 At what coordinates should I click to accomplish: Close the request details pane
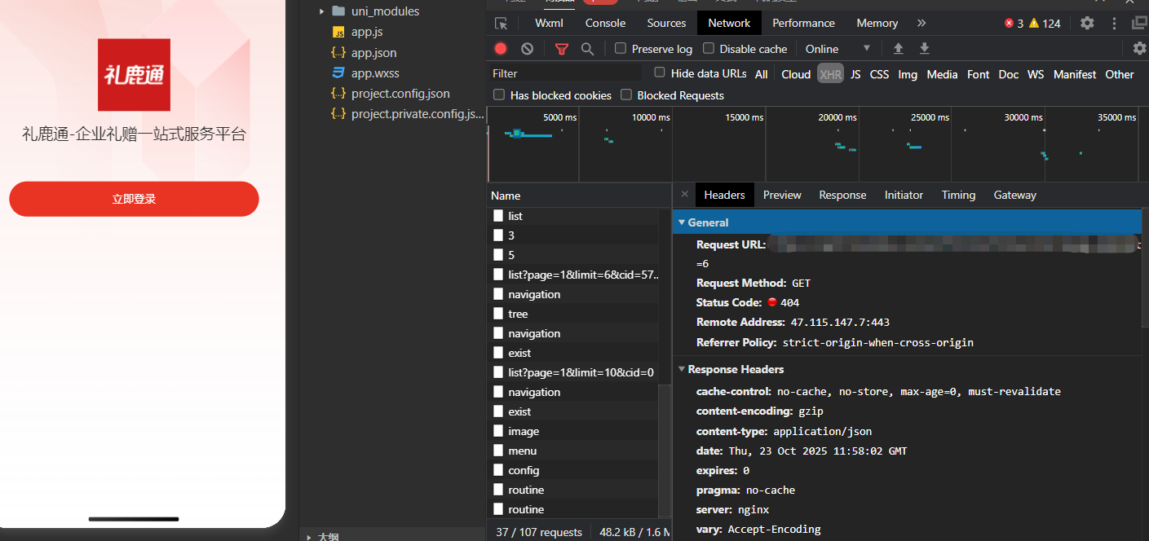pyautogui.click(x=684, y=195)
